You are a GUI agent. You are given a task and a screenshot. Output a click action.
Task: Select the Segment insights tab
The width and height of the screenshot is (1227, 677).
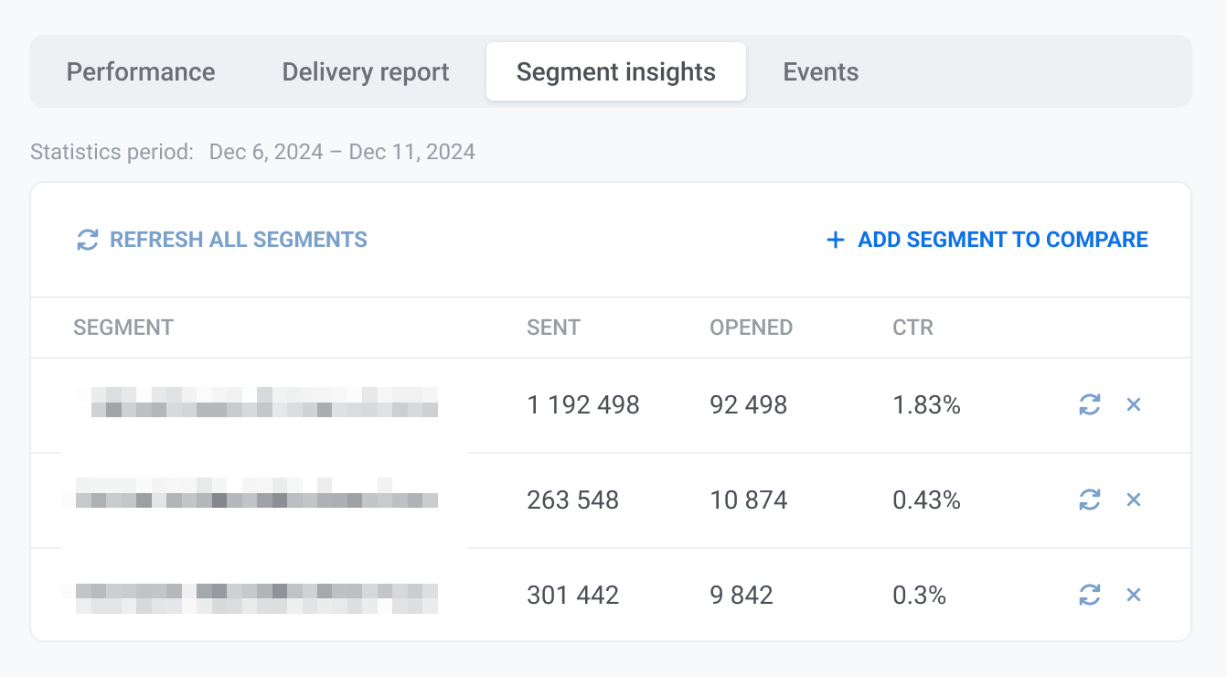(616, 71)
